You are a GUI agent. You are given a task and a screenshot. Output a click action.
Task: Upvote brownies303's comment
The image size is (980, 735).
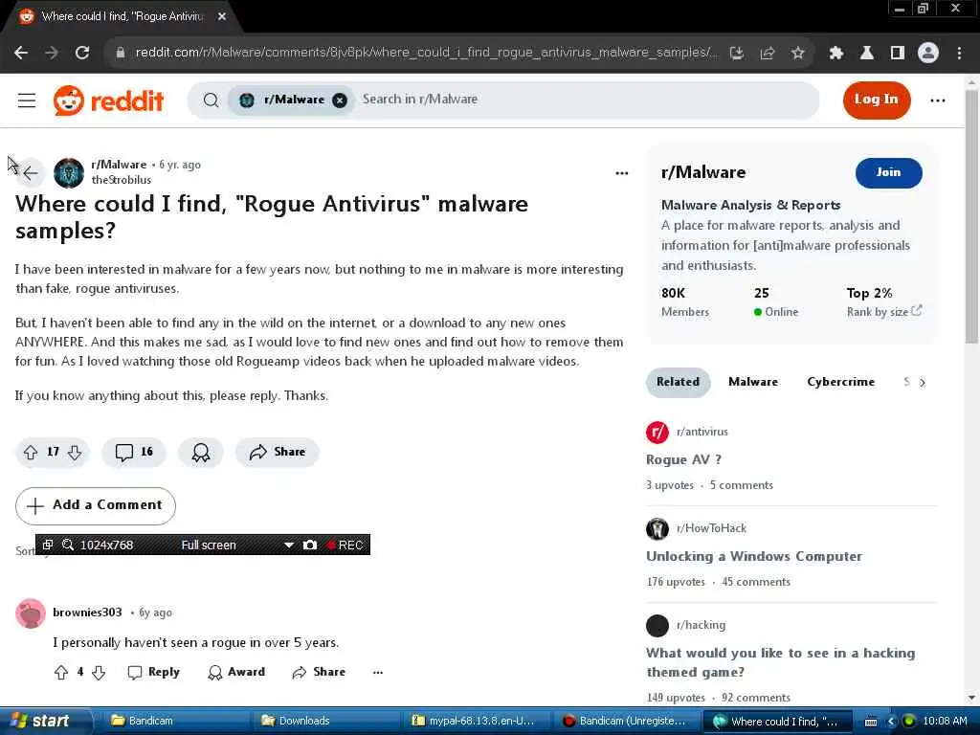click(x=60, y=673)
